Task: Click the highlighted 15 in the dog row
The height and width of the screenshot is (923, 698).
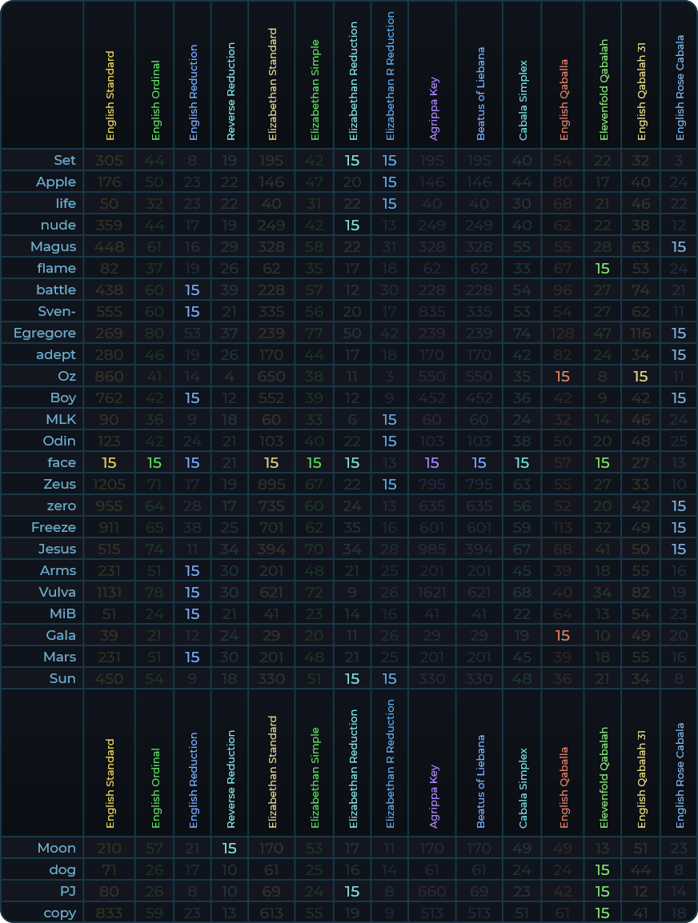Action: point(602,869)
